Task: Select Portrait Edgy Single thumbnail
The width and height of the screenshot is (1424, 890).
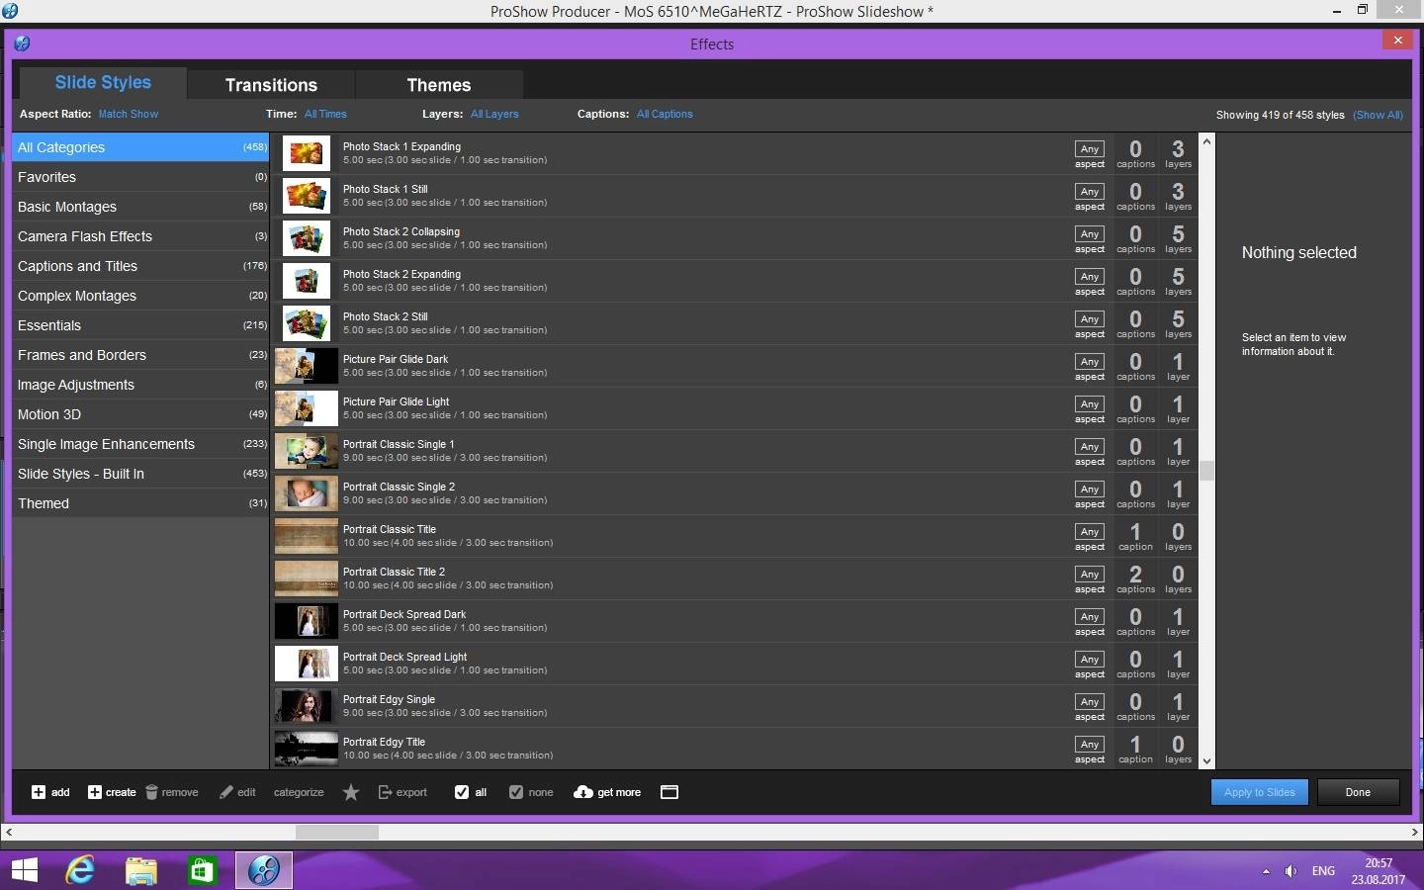Action: click(x=307, y=706)
